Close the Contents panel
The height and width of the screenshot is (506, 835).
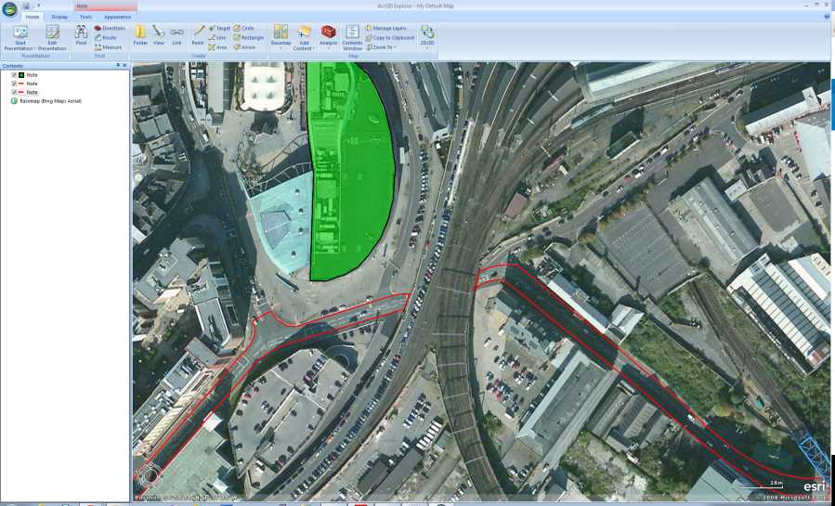coord(125,65)
